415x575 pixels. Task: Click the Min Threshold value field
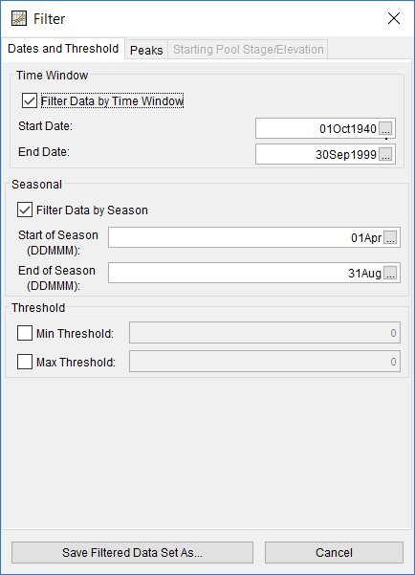click(265, 333)
